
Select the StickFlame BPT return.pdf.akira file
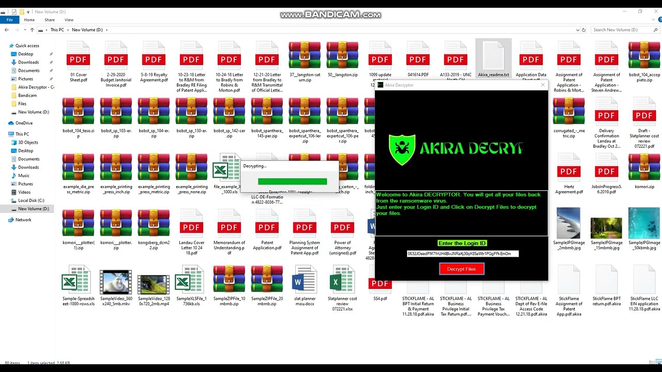[606, 287]
